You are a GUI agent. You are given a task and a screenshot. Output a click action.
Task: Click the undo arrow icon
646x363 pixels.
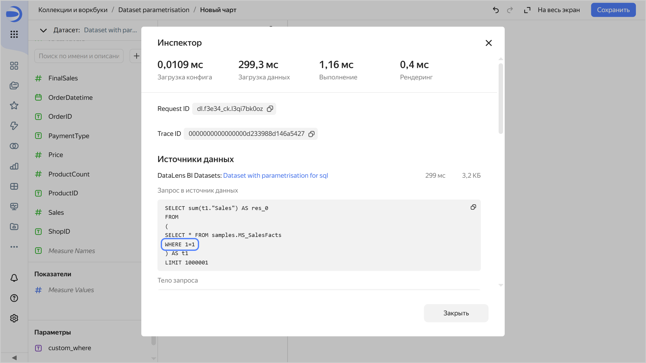(496, 10)
